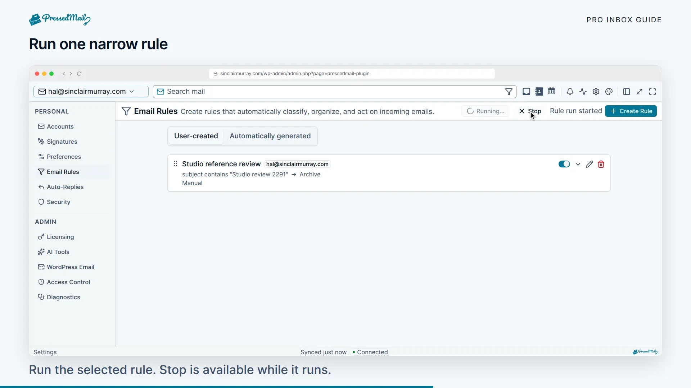Open the hal@sinclairmurray.com account dropdown
The width and height of the screenshot is (691, 388).
91,92
